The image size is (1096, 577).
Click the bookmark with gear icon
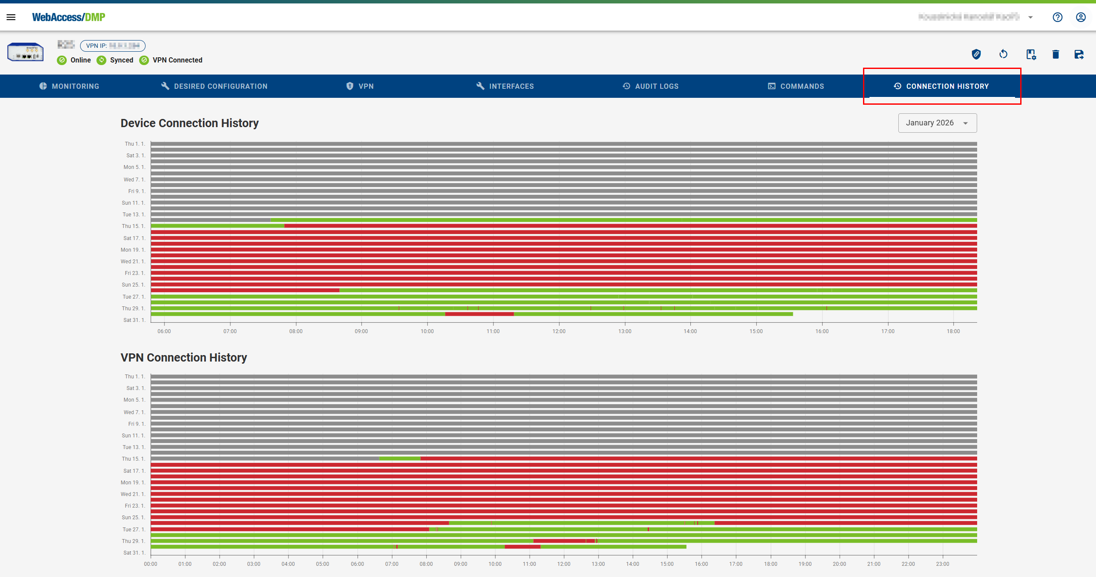(x=1031, y=54)
